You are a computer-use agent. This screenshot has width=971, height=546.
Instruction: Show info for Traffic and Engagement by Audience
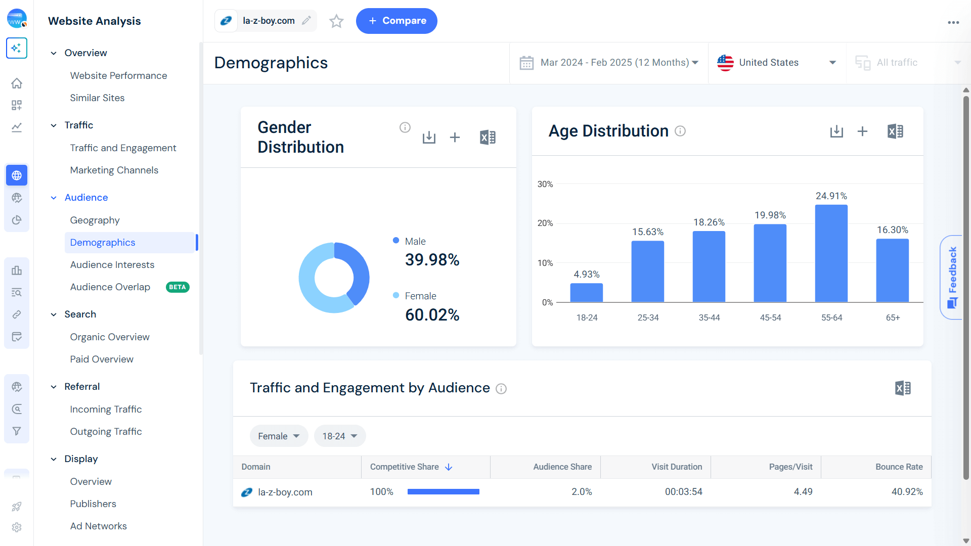pos(501,389)
